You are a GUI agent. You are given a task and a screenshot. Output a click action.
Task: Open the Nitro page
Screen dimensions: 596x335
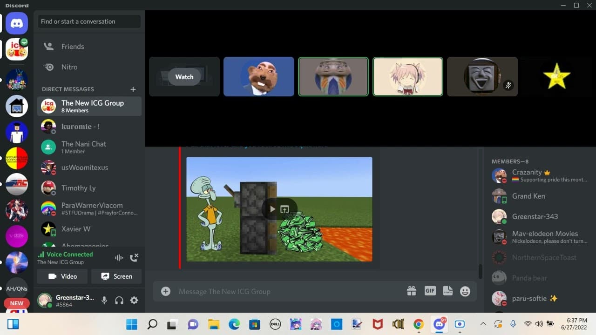89,67
